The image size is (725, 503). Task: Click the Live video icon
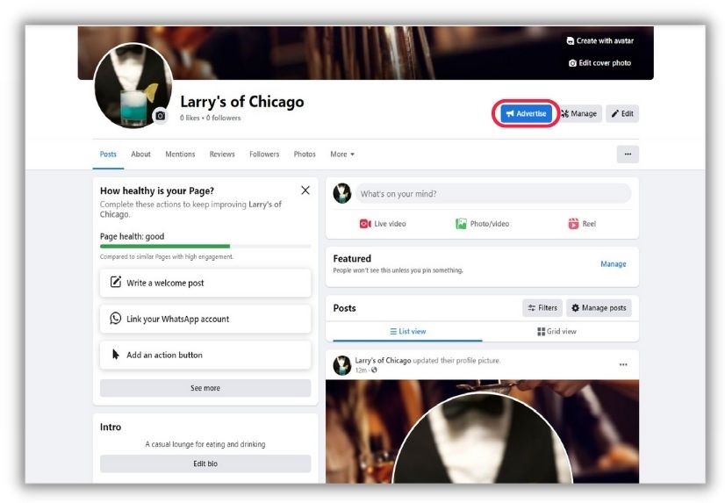click(x=365, y=224)
